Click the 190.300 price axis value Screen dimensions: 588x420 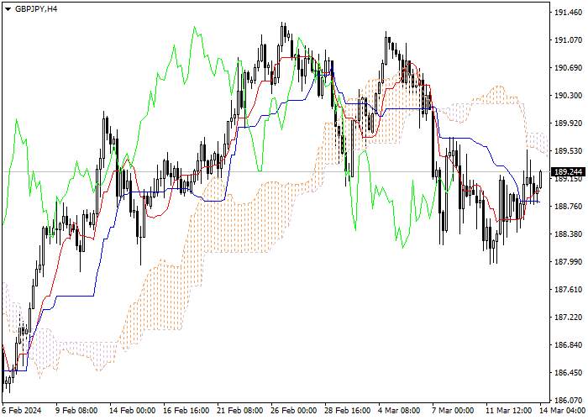point(568,96)
